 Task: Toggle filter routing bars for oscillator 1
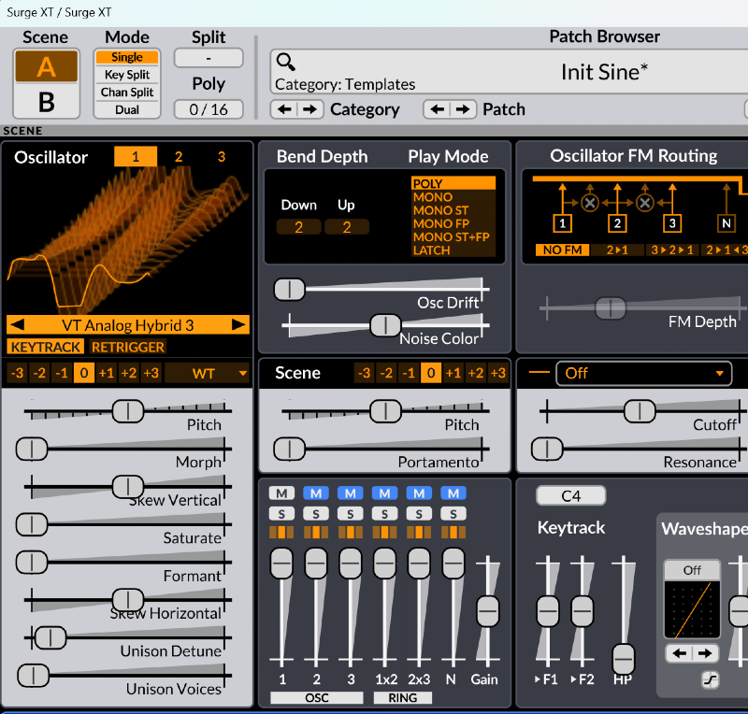281,533
